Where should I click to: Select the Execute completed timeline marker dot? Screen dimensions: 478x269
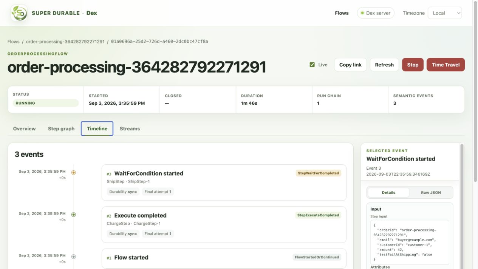pos(74,215)
